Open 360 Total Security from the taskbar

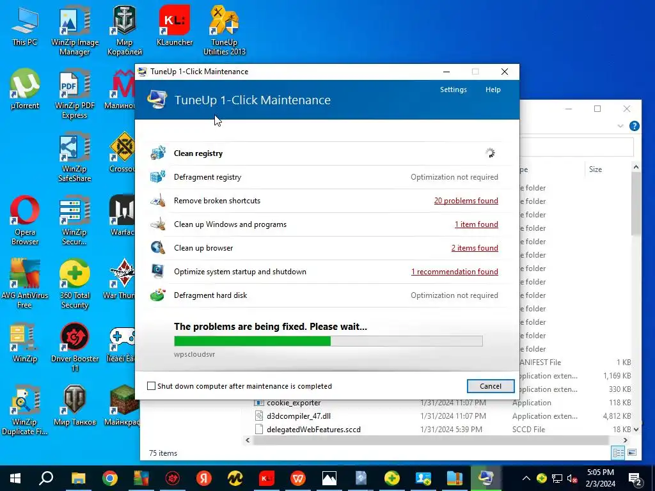[392, 478]
